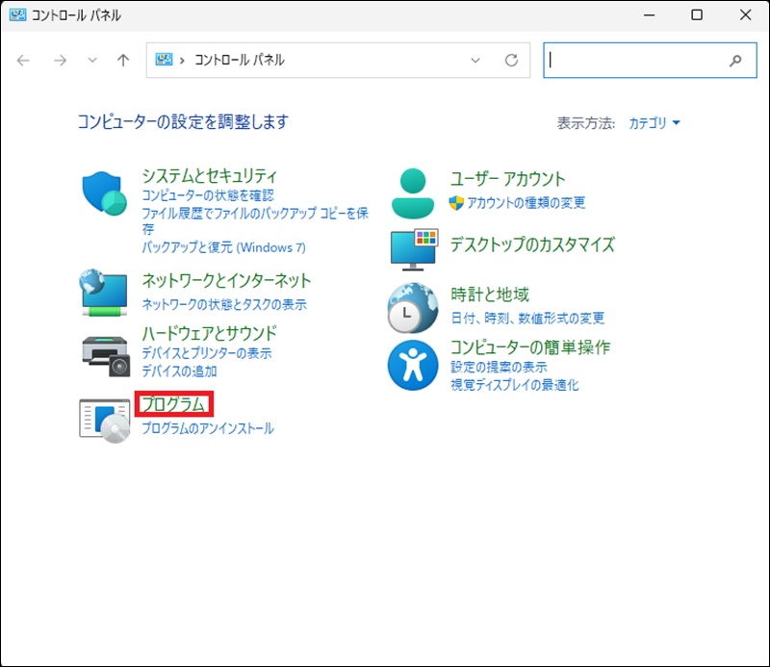770x667 pixels.
Task: Click the Programs category icon
Action: 104,418
